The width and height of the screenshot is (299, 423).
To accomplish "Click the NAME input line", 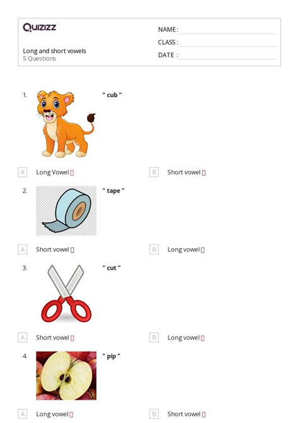I will coord(228,30).
